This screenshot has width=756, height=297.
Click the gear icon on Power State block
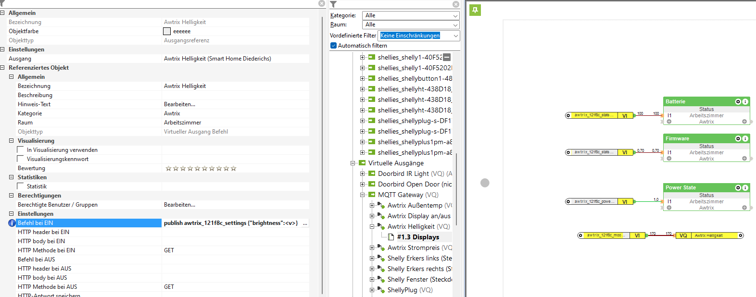click(738, 188)
